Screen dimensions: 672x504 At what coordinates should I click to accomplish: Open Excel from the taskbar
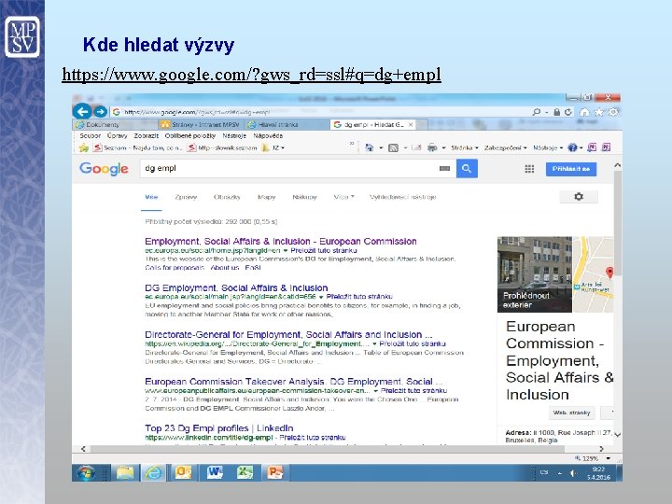(x=245, y=472)
